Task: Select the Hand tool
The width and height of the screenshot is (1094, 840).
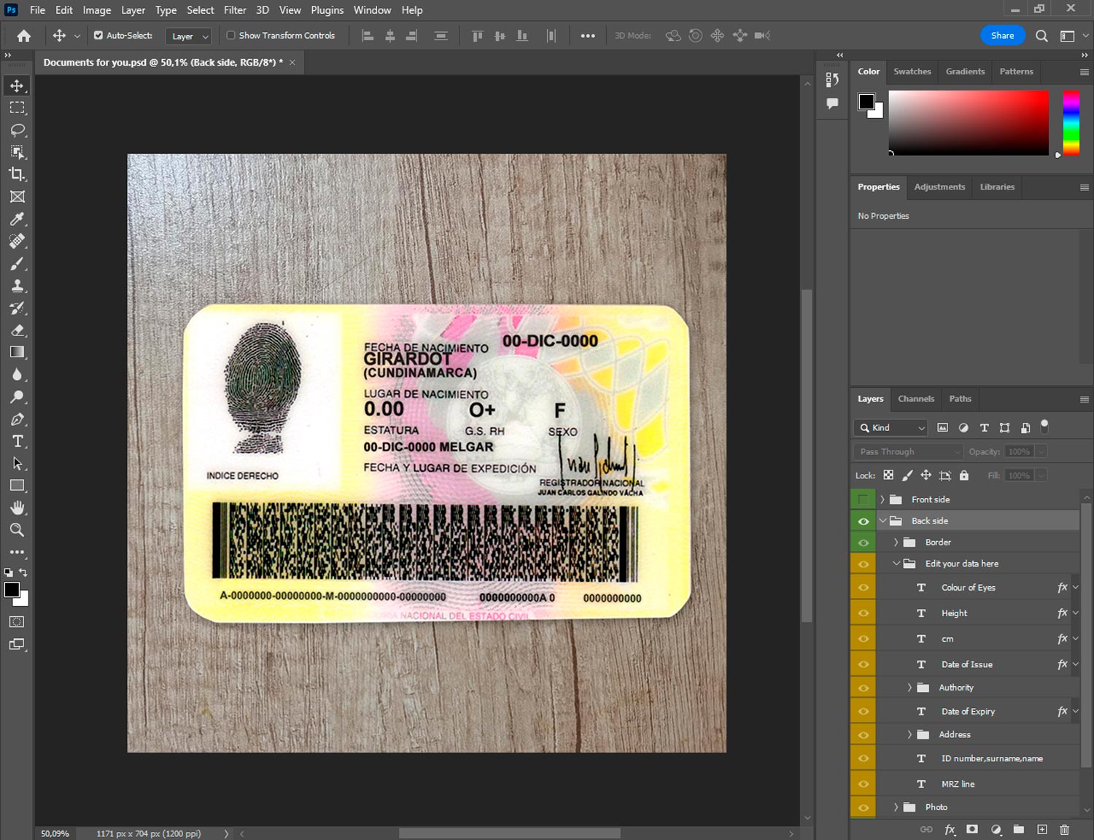Action: pos(17,507)
